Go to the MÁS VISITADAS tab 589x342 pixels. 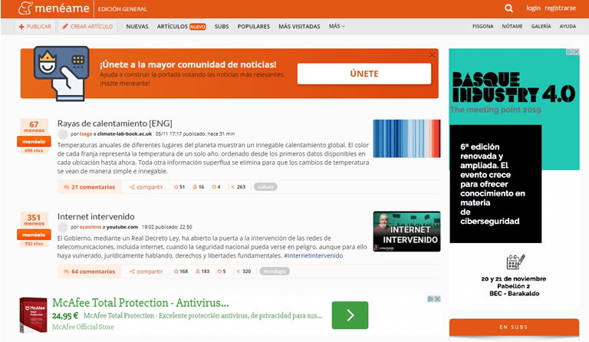click(x=299, y=26)
